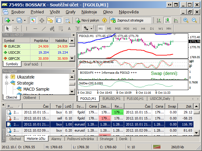This screenshot has width=202, height=151.
Task: Expand the Ukazatele tree node
Action: point(6,77)
